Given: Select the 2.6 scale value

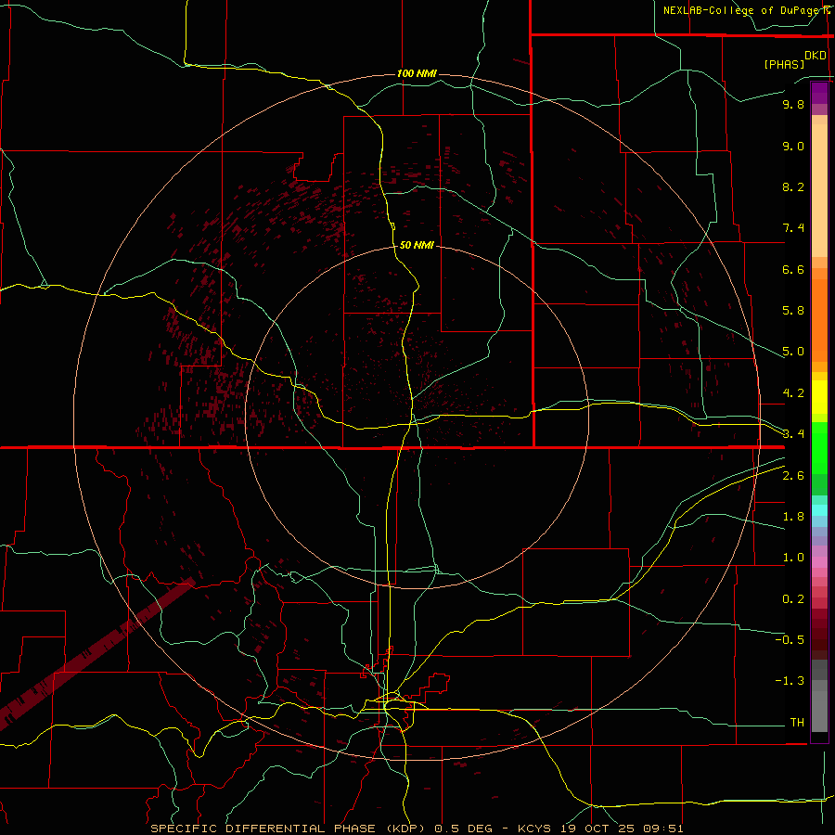Looking at the screenshot, I should click(x=793, y=476).
